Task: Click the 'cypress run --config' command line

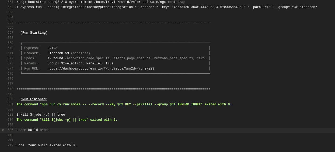Action: [167, 7]
